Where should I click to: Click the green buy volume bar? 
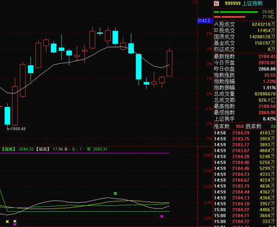[236, 12]
